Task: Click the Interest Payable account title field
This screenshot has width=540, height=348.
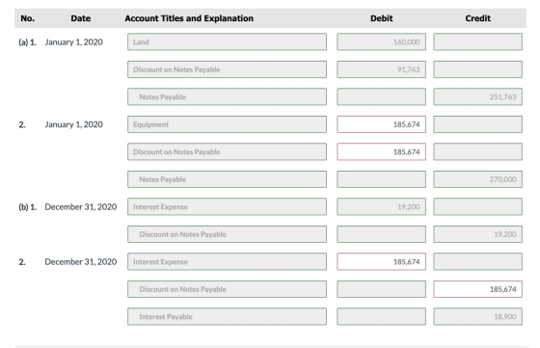Action: 227,317
